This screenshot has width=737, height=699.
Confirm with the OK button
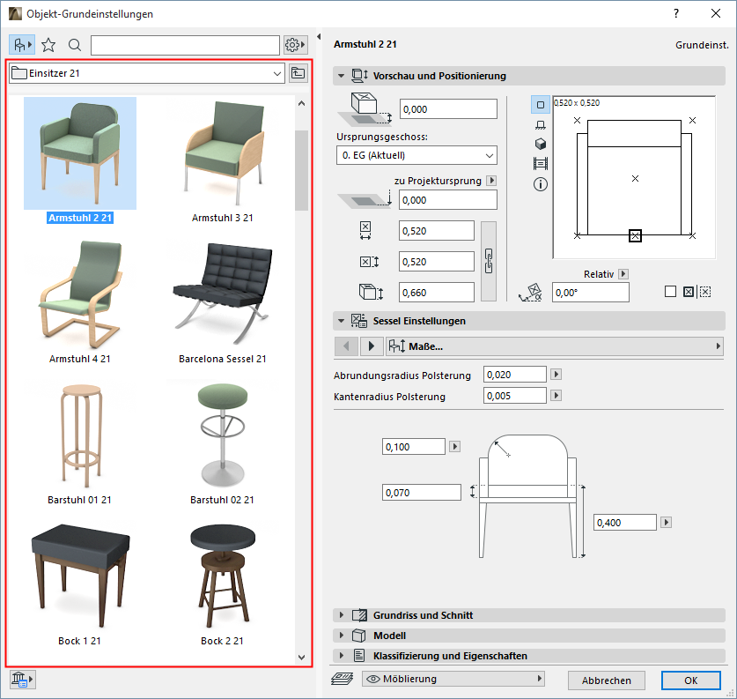pyautogui.click(x=690, y=680)
